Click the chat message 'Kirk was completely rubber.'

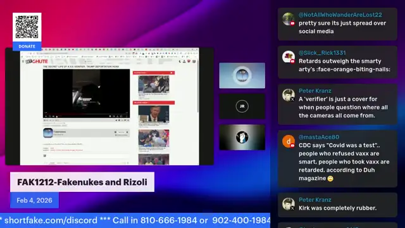coord(337,208)
